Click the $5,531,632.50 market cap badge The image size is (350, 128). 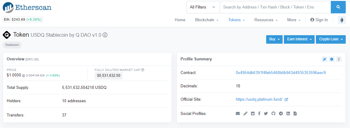(x=109, y=76)
